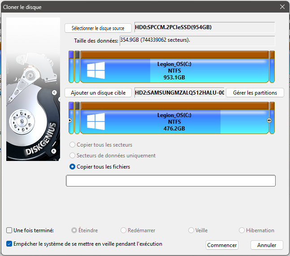Select last small partition at target disk end
The image size is (290, 256).
pyautogui.click(x=272, y=118)
